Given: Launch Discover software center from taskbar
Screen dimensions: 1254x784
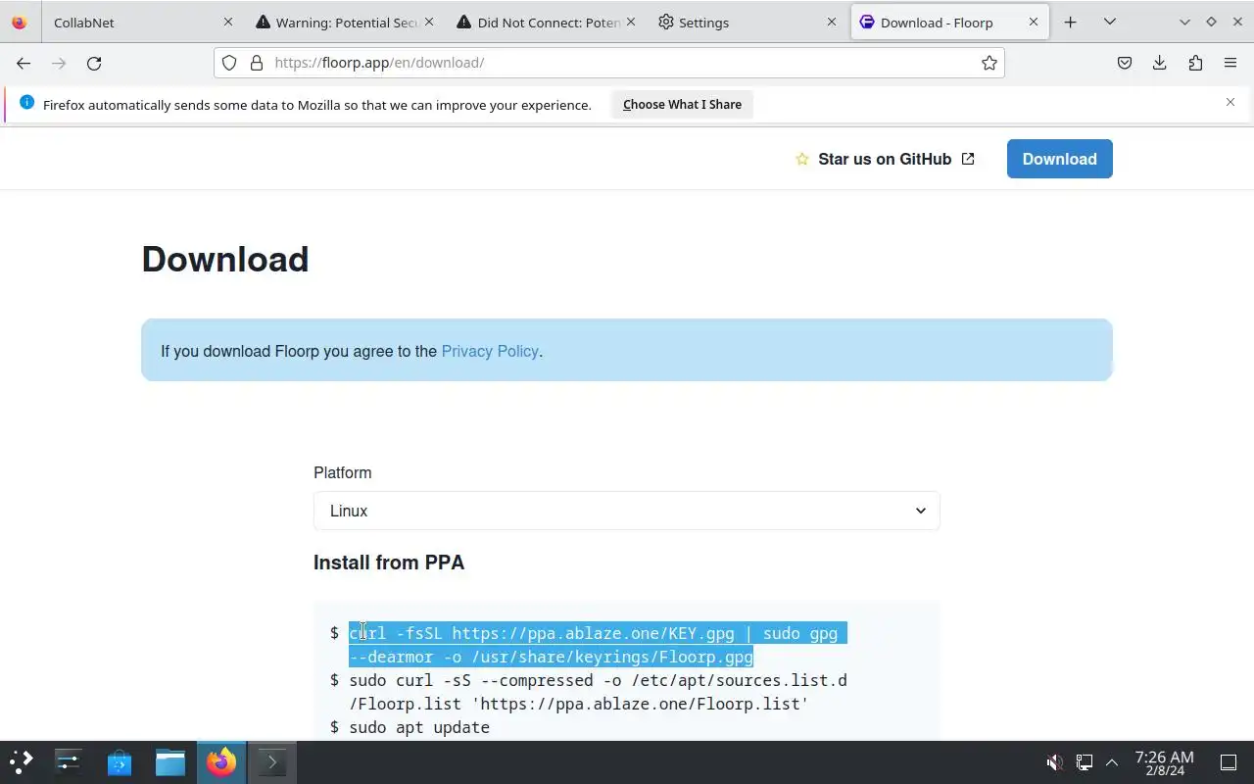Looking at the screenshot, I should 120,761.
